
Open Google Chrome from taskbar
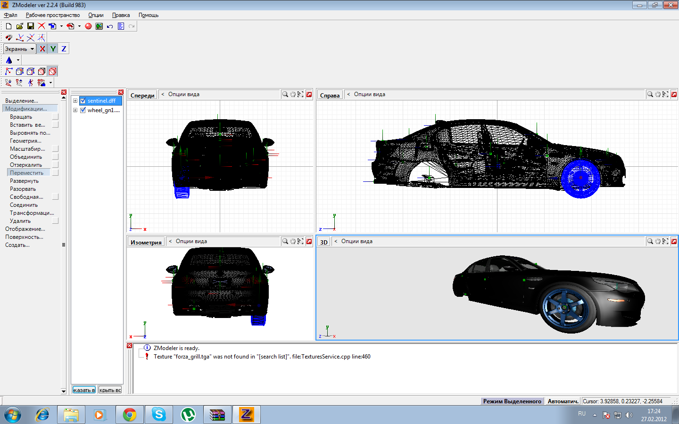tap(130, 415)
